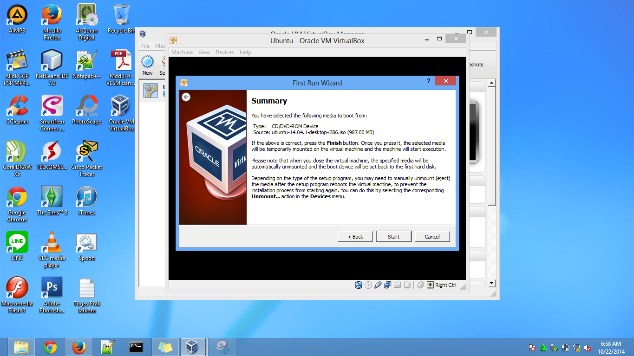Viewport: 634px width, 356px height.
Task: Open Mozilla Firefox desktop shortcut
Action: pos(52,22)
